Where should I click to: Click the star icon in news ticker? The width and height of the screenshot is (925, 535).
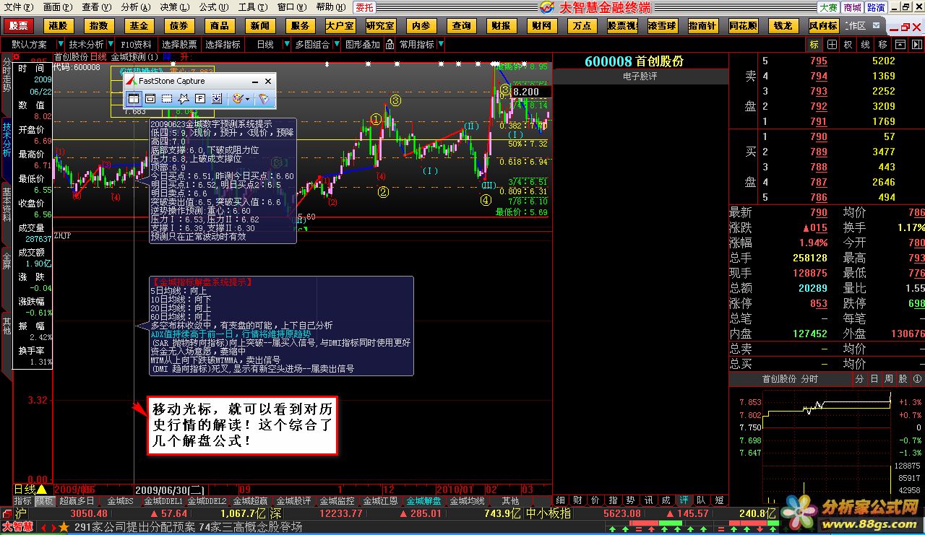click(x=64, y=527)
